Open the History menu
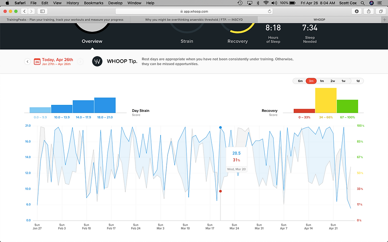 (73, 3)
